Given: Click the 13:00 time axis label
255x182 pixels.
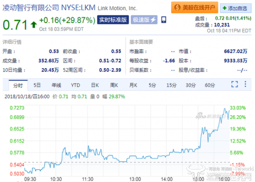Looking at the screenshot, I should [x=135, y=179].
